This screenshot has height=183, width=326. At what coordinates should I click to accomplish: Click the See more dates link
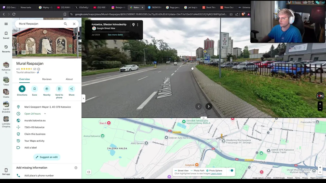click(x=115, y=35)
